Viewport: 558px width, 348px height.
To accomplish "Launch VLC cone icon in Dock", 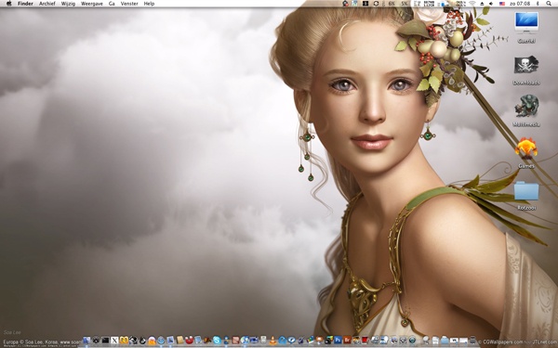I will coord(272,341).
